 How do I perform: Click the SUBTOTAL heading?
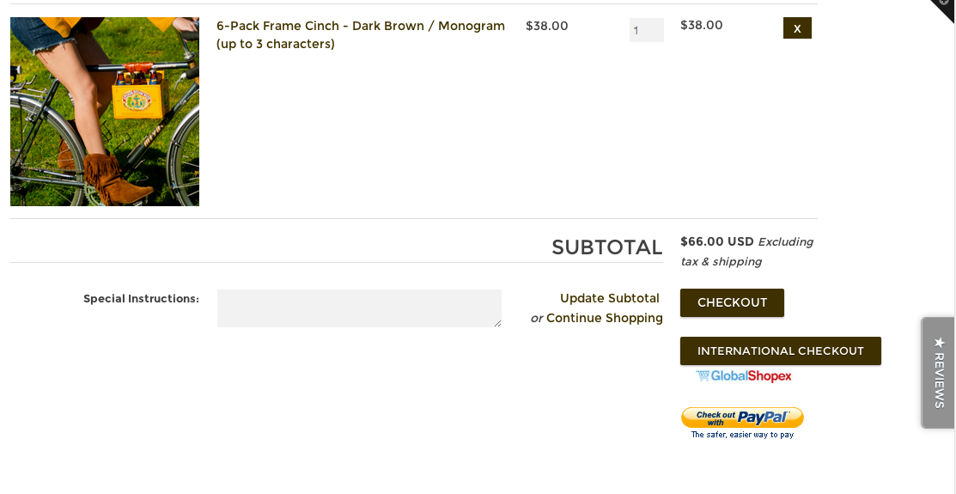[x=606, y=247]
